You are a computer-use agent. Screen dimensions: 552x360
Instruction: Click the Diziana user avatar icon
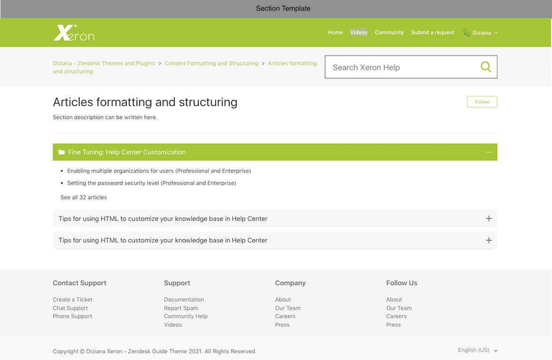pos(466,33)
